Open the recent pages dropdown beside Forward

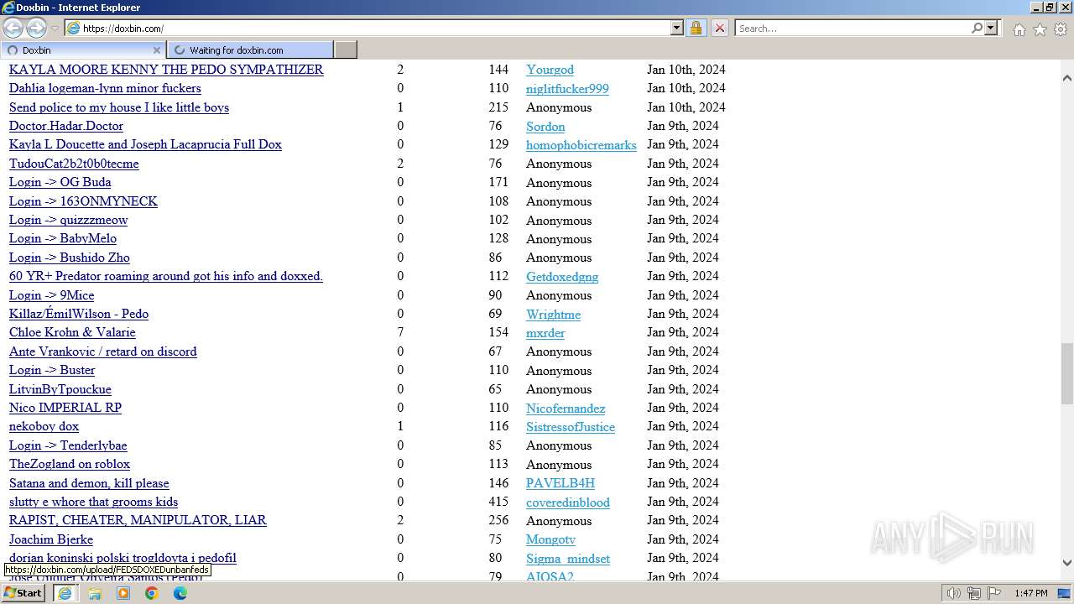pos(55,29)
